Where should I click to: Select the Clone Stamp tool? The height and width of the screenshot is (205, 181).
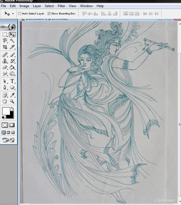coord(5,61)
